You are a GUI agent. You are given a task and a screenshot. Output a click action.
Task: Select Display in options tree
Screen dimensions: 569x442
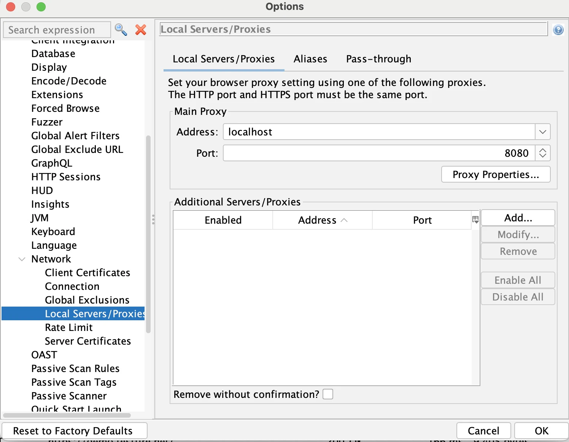coord(49,67)
